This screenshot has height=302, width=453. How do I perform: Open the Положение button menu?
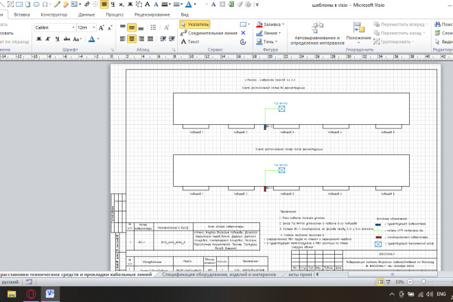tap(358, 33)
